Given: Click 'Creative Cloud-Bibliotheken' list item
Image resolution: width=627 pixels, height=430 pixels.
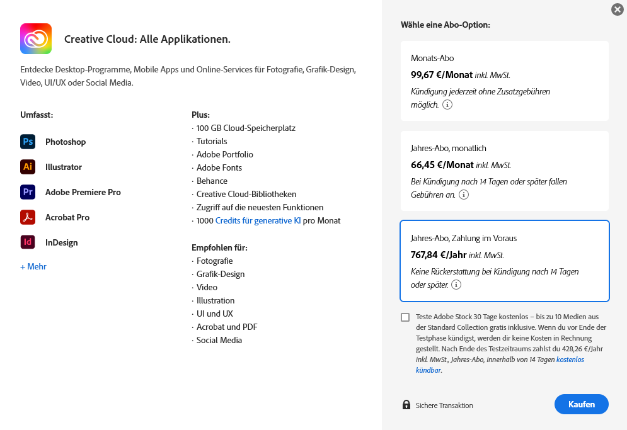Looking at the screenshot, I should (x=246, y=194).
